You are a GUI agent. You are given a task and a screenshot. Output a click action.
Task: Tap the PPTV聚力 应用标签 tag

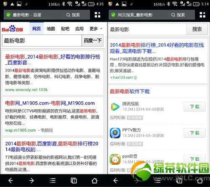135,144
